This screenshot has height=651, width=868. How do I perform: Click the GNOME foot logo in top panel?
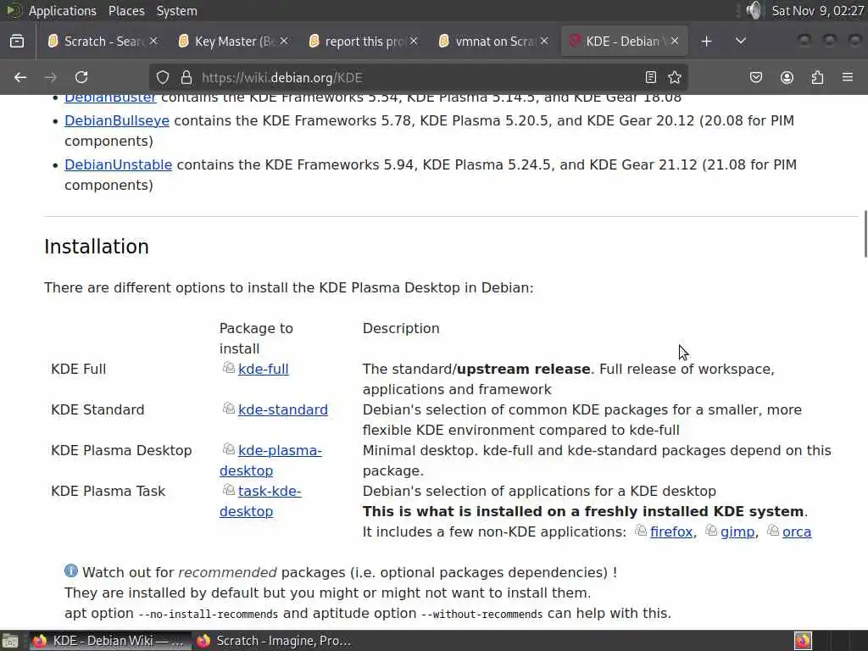coord(12,10)
